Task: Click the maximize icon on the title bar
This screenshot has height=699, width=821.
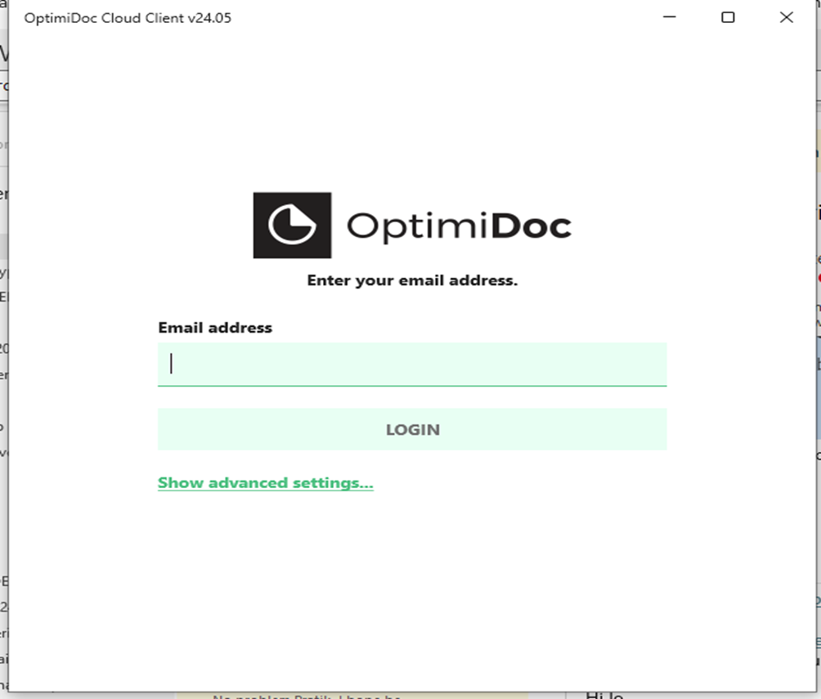Action: [x=727, y=17]
